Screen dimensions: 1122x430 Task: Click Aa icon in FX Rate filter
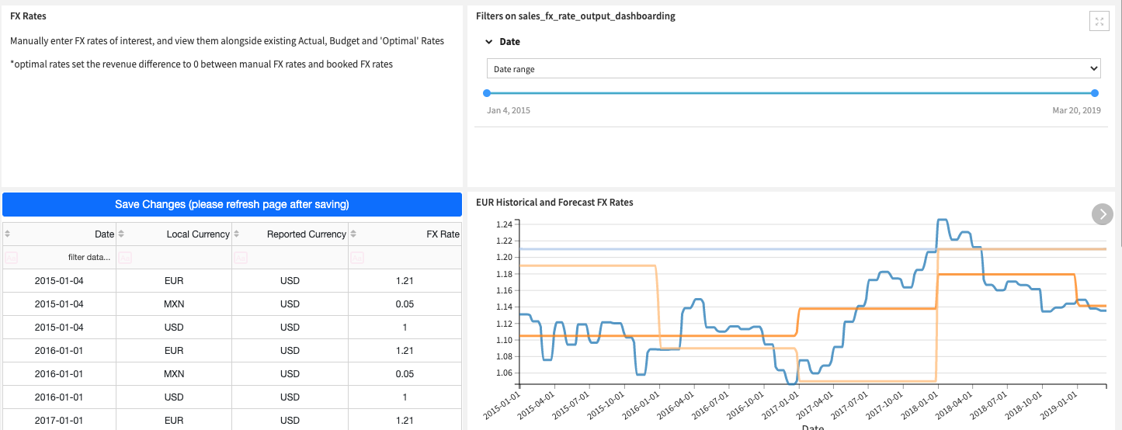(357, 257)
